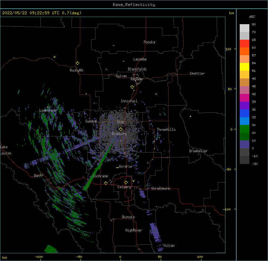The height and width of the screenshot is (261, 268).
Task: Click the Cochrane town label
Action: pyautogui.click(x=100, y=176)
